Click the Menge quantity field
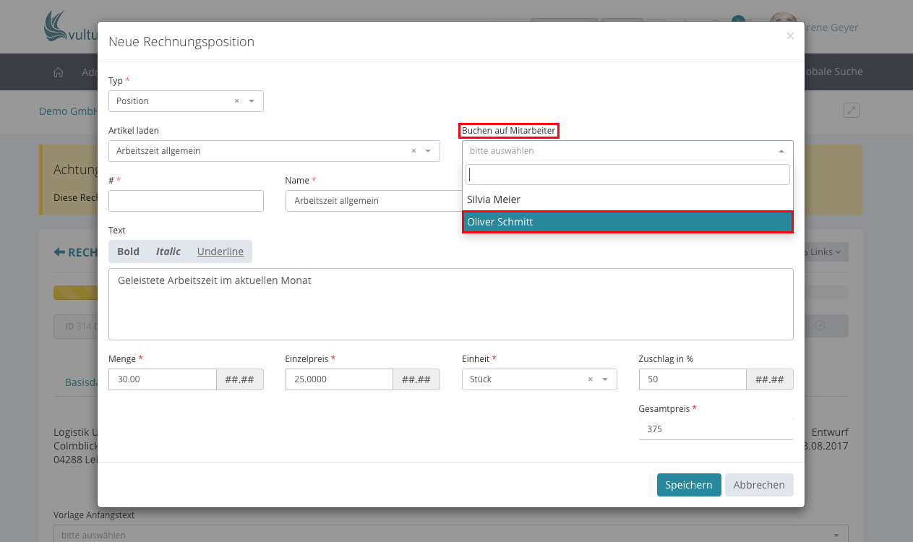 point(163,379)
